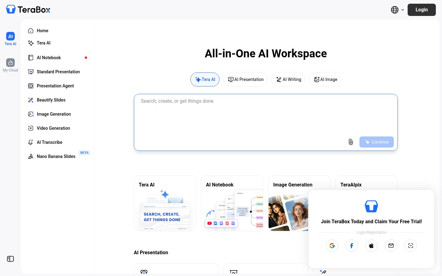Open My Cloud from left rail

click(10, 65)
